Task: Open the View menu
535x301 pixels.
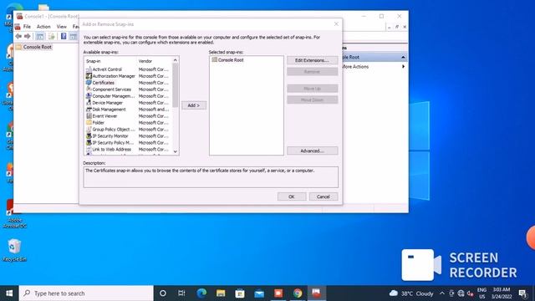Action: (x=61, y=27)
